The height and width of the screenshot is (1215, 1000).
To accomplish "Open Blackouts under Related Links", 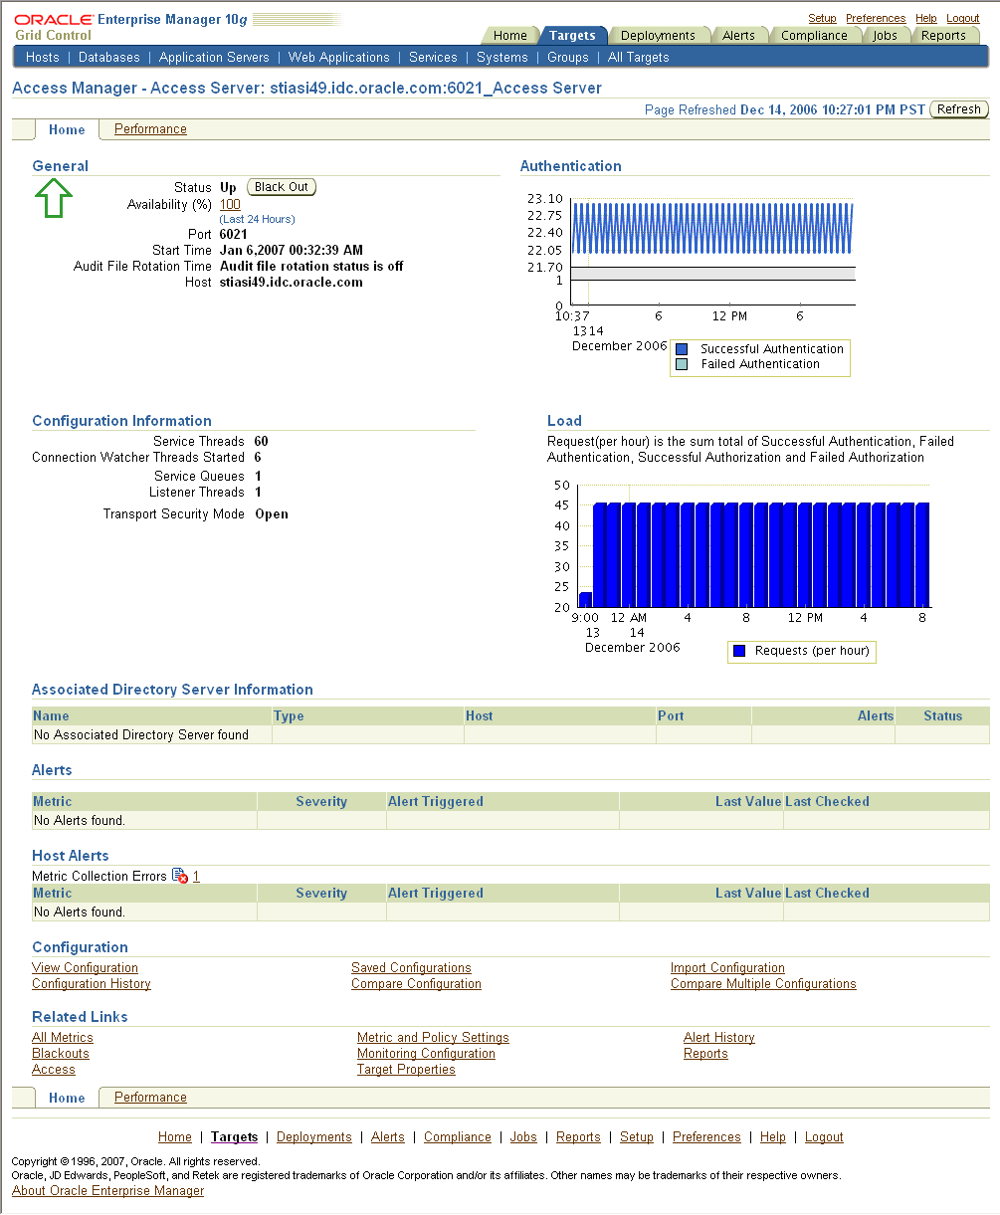I will click(x=60, y=1053).
